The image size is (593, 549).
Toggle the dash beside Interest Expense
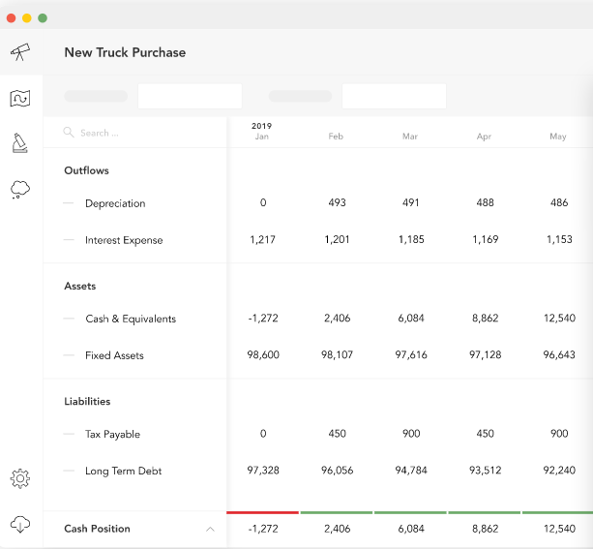click(69, 240)
